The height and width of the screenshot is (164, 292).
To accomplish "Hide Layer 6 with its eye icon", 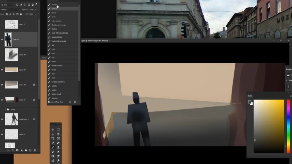I will point(2,134).
